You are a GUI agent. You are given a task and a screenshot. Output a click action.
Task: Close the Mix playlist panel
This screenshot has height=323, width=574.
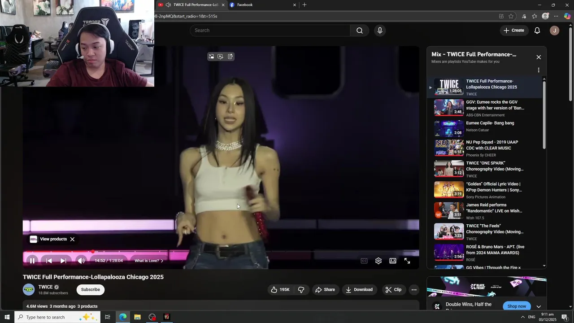click(539, 57)
